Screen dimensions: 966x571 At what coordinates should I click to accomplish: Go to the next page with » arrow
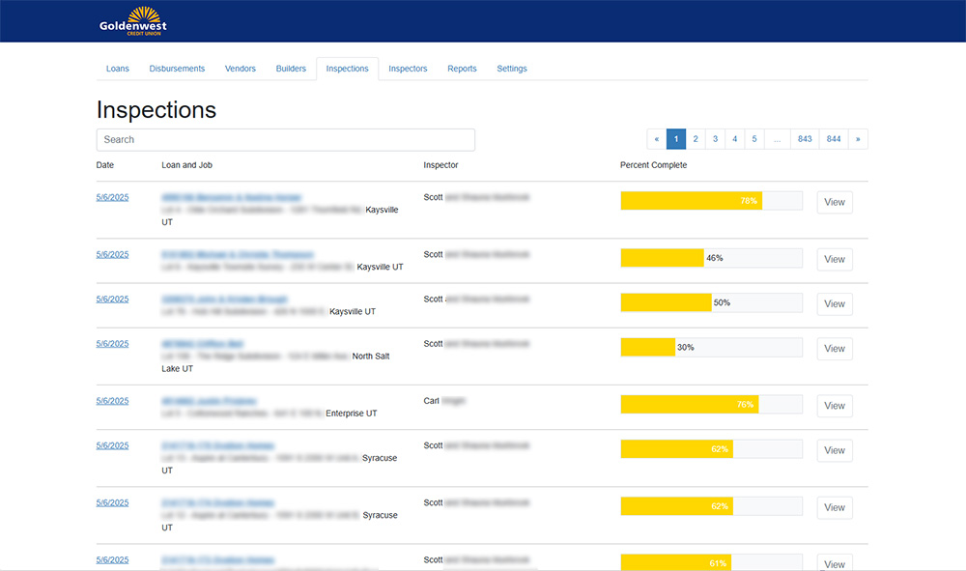click(858, 139)
